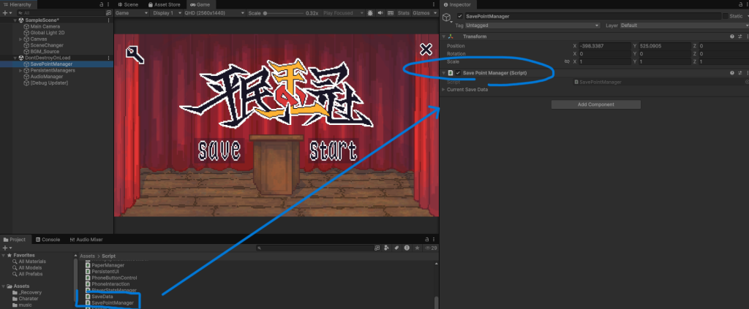Image resolution: width=749 pixels, height=309 pixels.
Task: Open the Hierarchy create plus button
Action: [x=6, y=13]
